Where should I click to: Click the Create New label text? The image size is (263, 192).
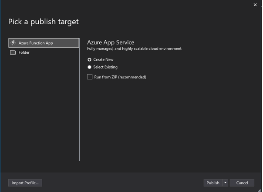point(103,60)
